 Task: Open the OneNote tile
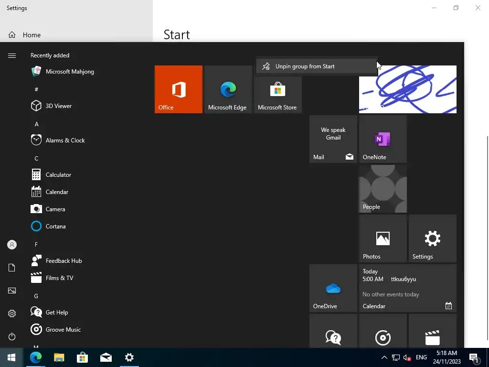(383, 139)
